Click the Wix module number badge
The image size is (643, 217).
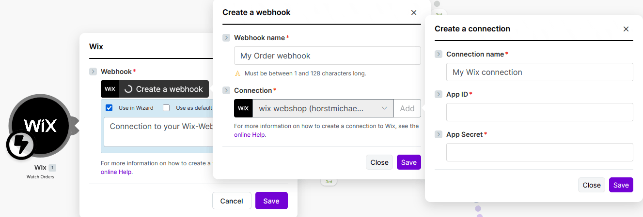[x=52, y=168]
